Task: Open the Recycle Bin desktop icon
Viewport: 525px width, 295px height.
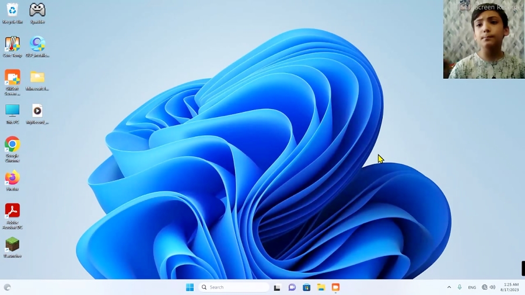Action: pyautogui.click(x=12, y=13)
